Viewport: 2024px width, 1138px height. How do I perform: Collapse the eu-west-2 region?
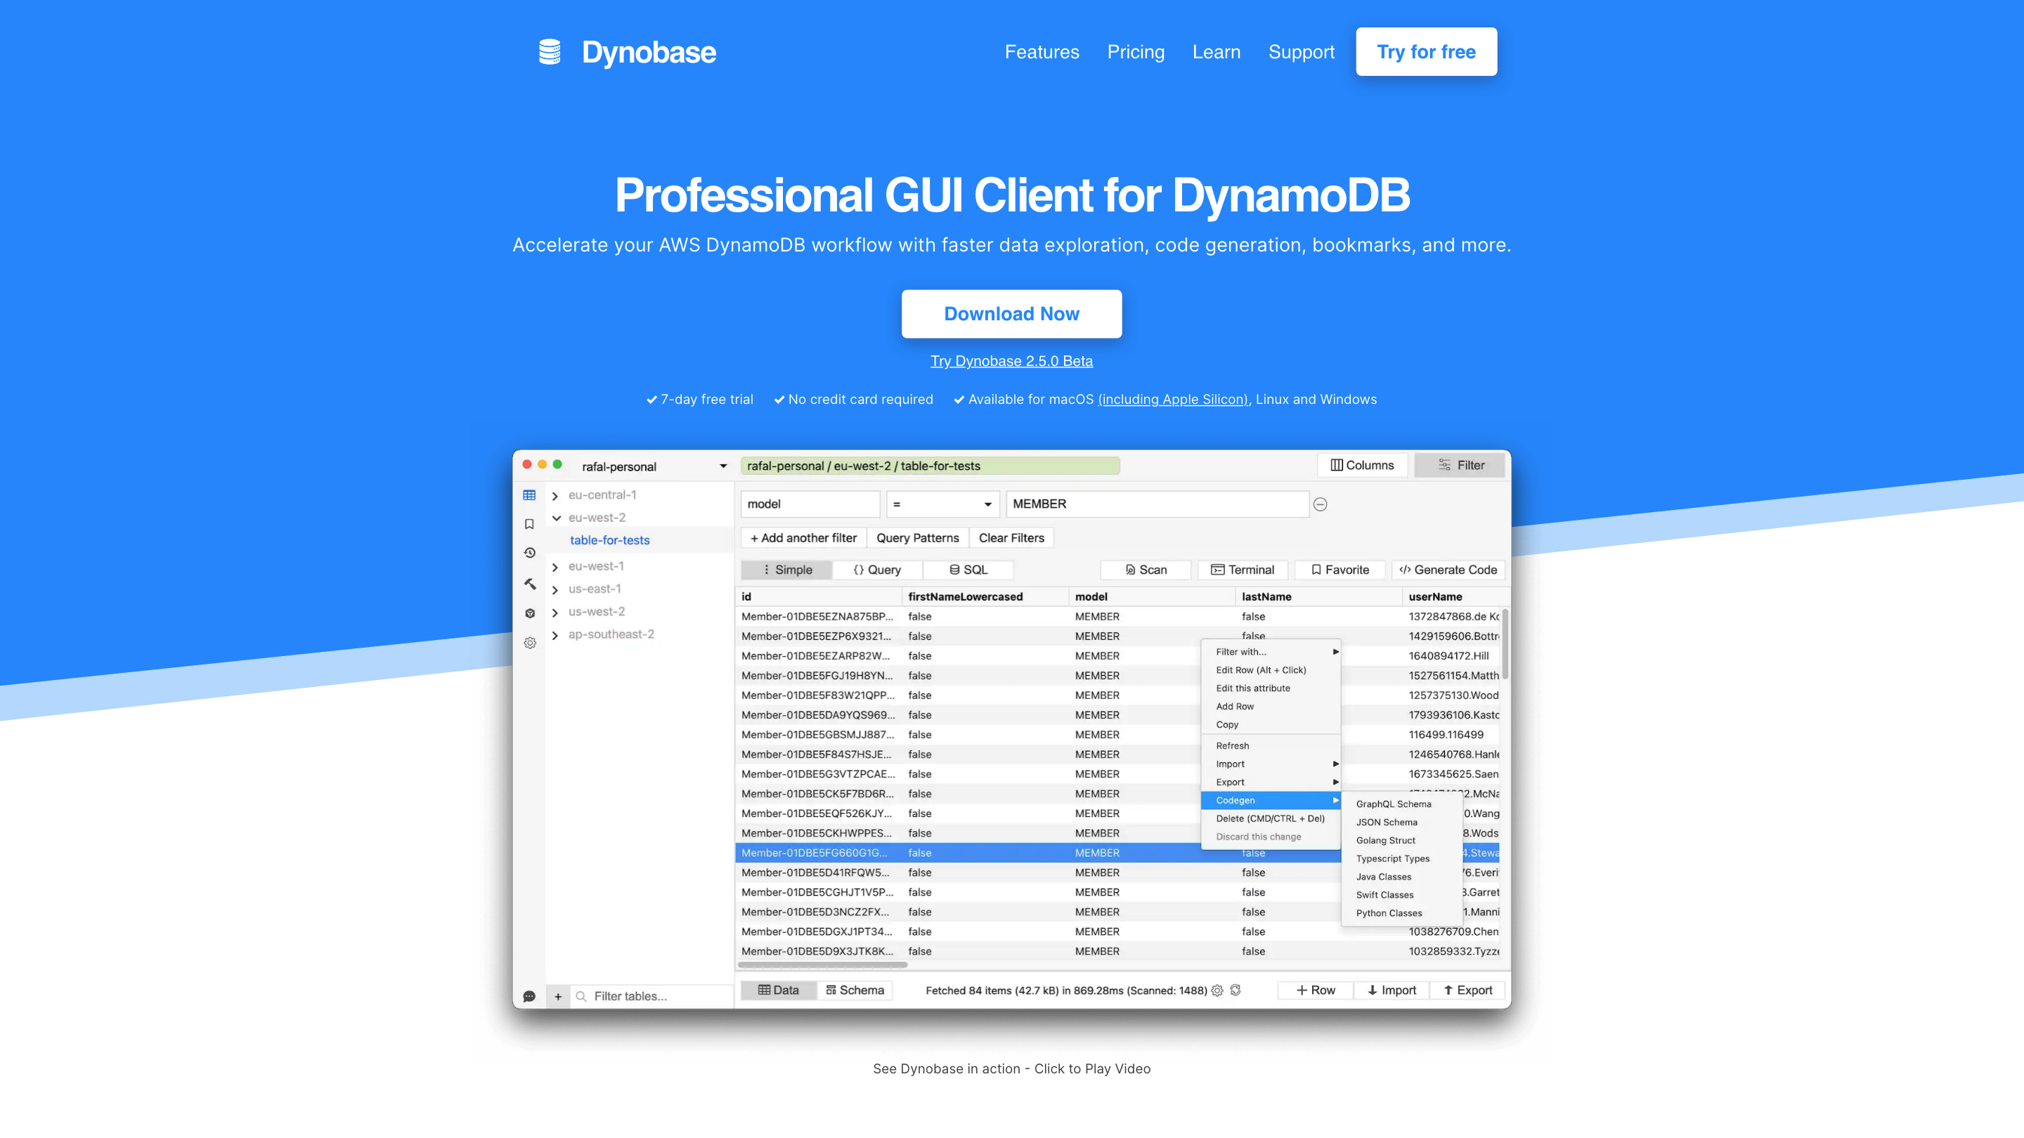[557, 518]
